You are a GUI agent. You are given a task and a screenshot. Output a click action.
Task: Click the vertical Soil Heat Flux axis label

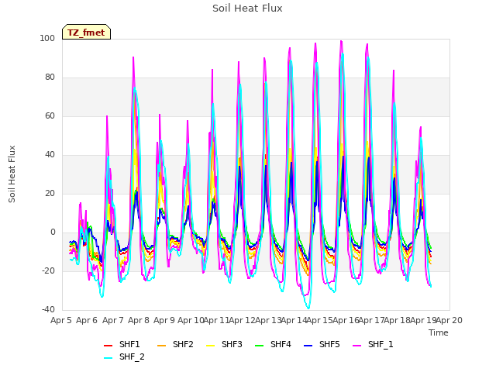pyautogui.click(x=12, y=174)
